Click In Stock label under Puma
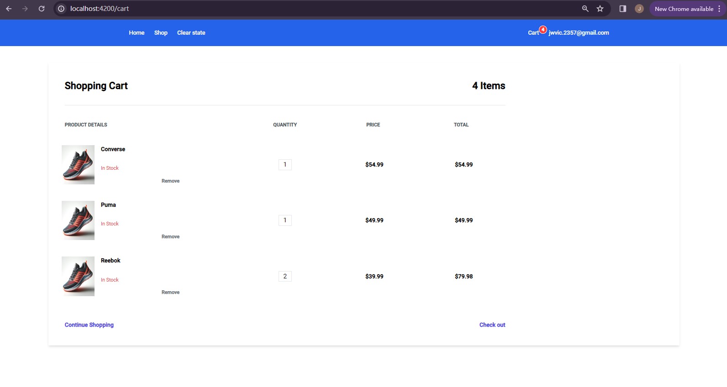This screenshot has height=387, width=727. click(x=110, y=224)
